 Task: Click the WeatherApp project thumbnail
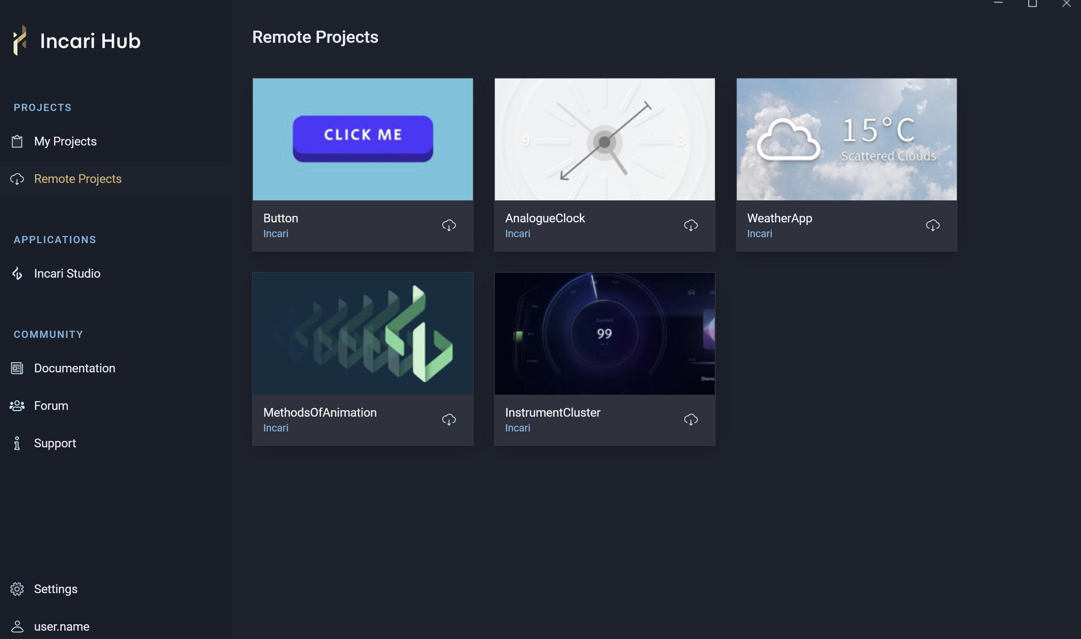point(847,139)
